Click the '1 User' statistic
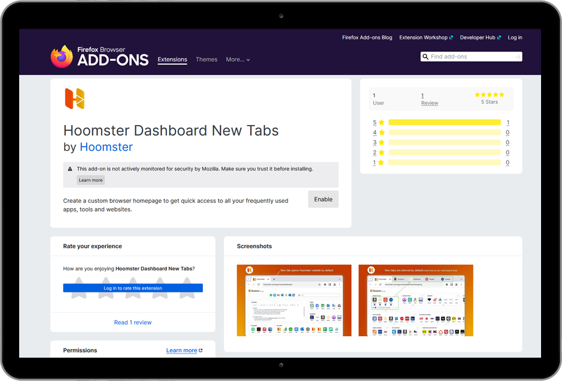The image size is (562, 381). click(x=378, y=99)
